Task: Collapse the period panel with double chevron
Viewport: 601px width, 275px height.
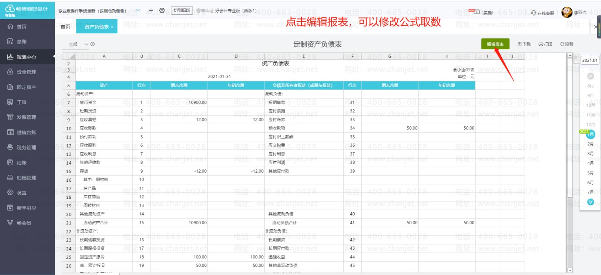Action: (576, 58)
